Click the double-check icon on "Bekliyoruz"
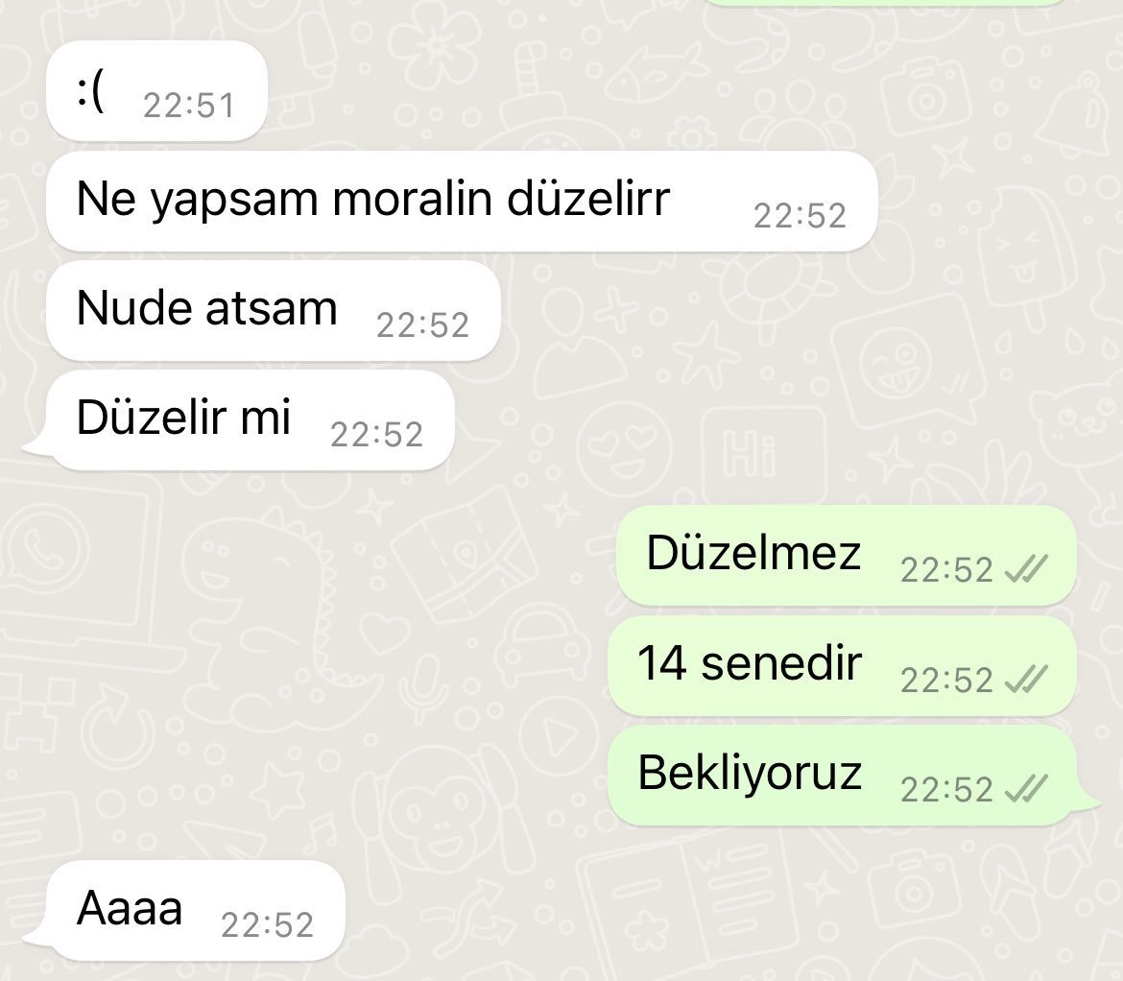Screen dimensions: 1123x981 pos(1026,788)
